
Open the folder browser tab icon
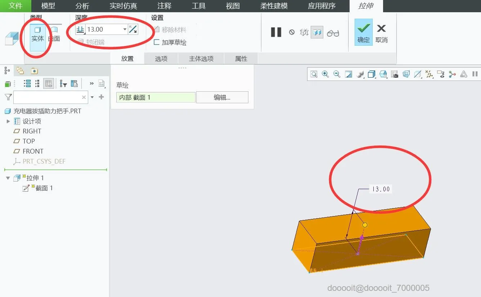point(20,70)
